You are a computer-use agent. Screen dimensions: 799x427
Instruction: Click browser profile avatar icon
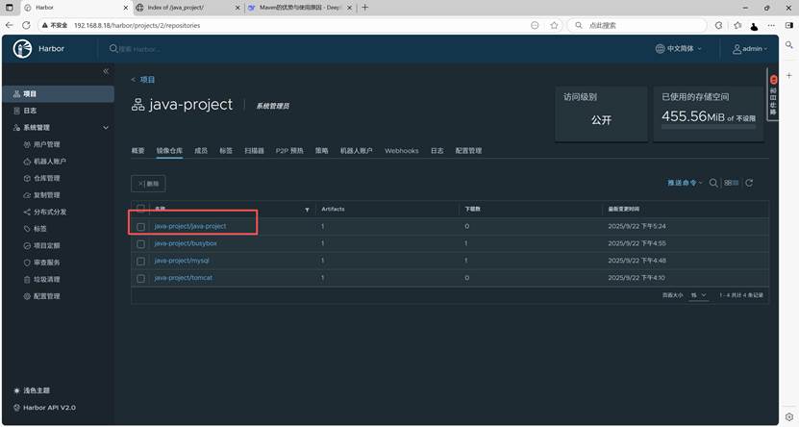[x=754, y=25]
